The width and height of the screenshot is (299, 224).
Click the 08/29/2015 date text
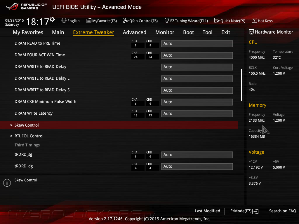point(15,20)
